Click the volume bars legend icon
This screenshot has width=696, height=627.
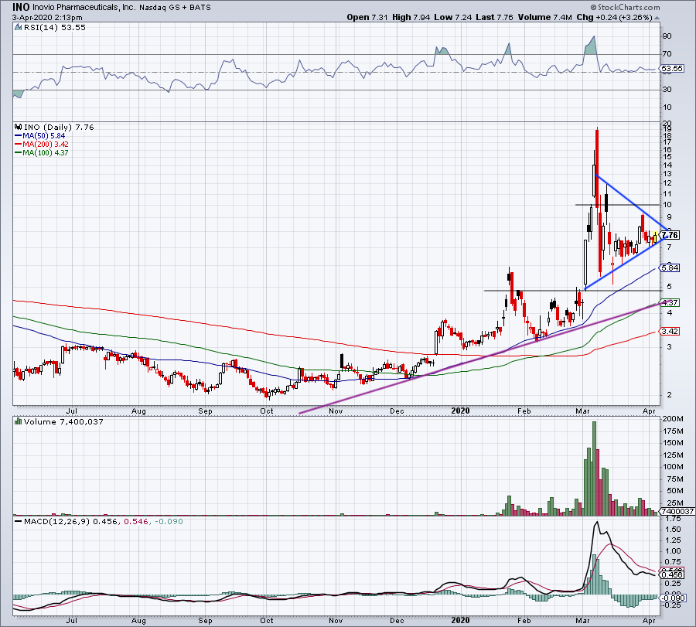pyautogui.click(x=19, y=421)
